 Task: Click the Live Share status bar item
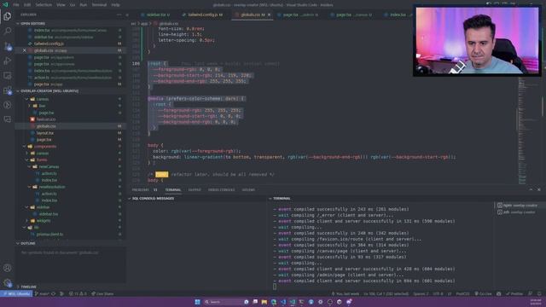tap(102, 293)
